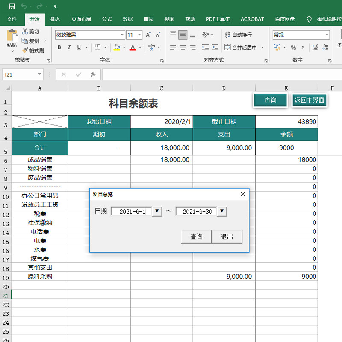
Task: Switch to the 插入 tab
Action: (56, 19)
